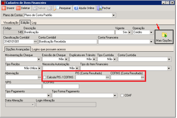
Task: Open Tipo Forma Pagamento dropdown
Action: point(115,96)
